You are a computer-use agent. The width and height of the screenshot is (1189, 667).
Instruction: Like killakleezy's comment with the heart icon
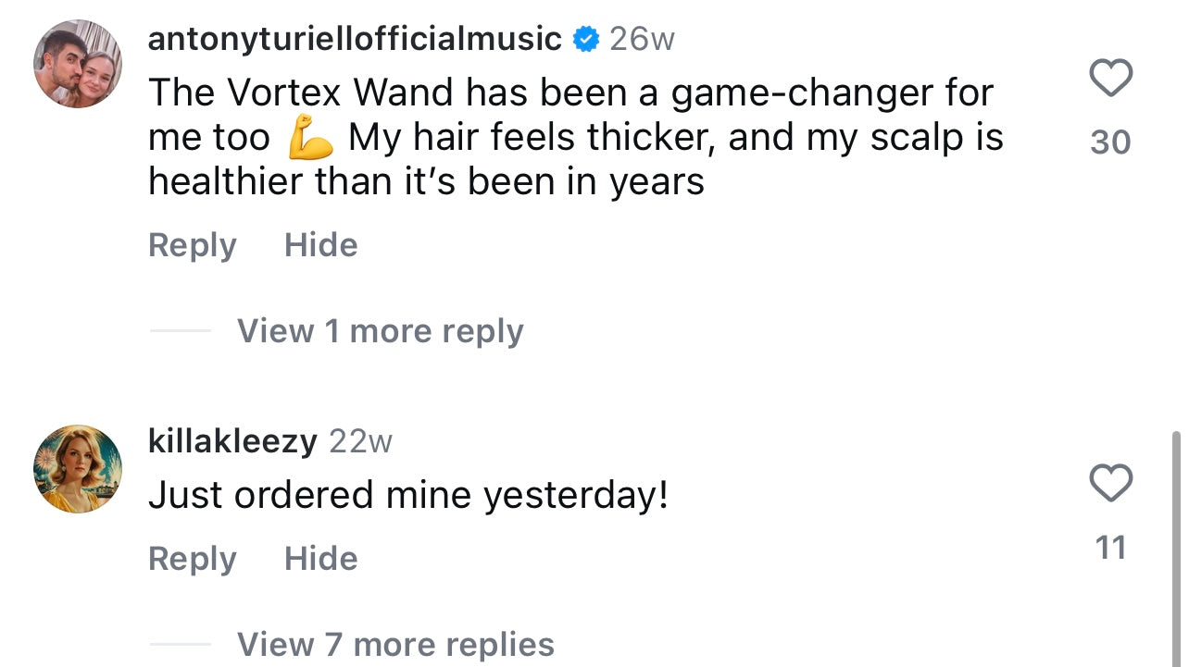1110,483
